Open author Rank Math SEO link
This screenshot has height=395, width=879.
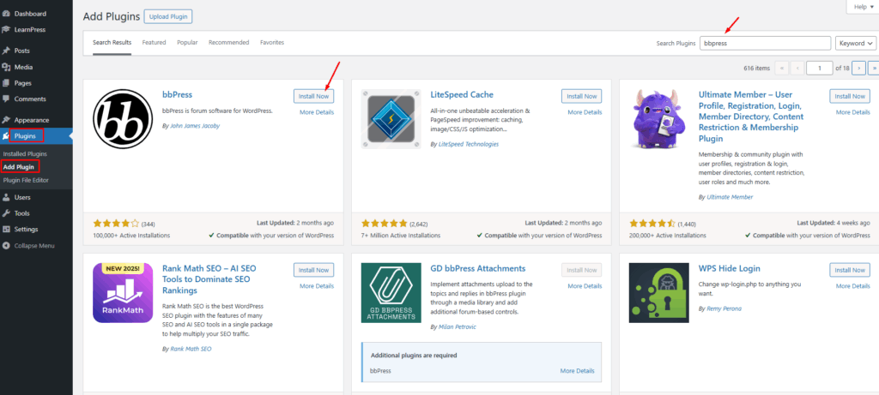pyautogui.click(x=191, y=349)
